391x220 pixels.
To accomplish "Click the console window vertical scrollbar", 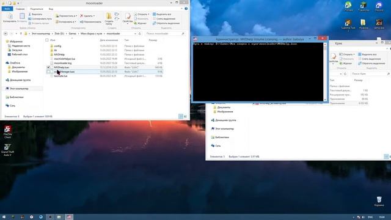I will 325,72.
